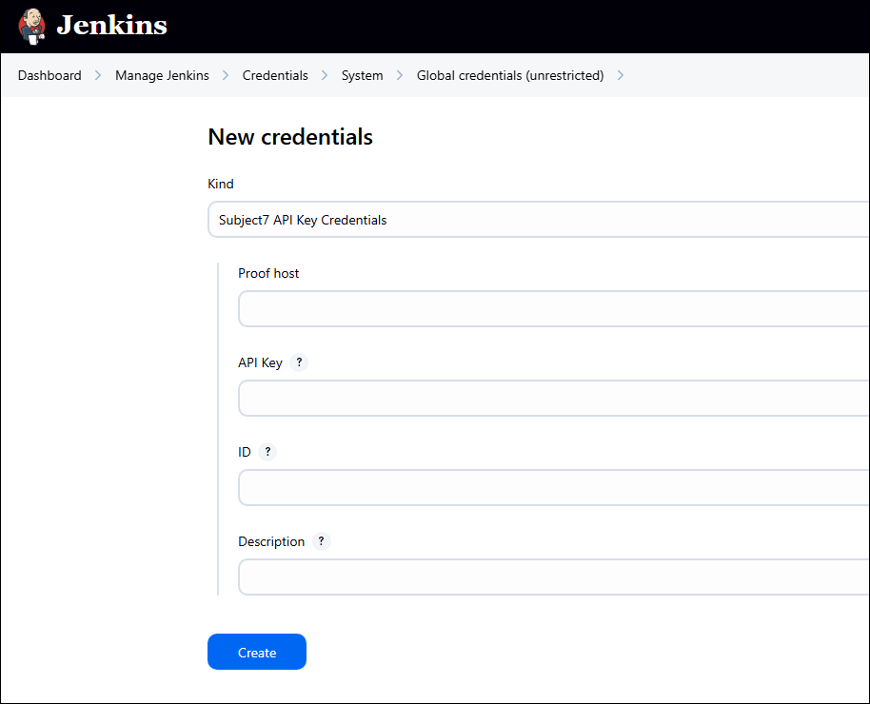Expand the chevron after Credentials breadcrumb
The height and width of the screenshot is (704, 870).
[x=325, y=75]
